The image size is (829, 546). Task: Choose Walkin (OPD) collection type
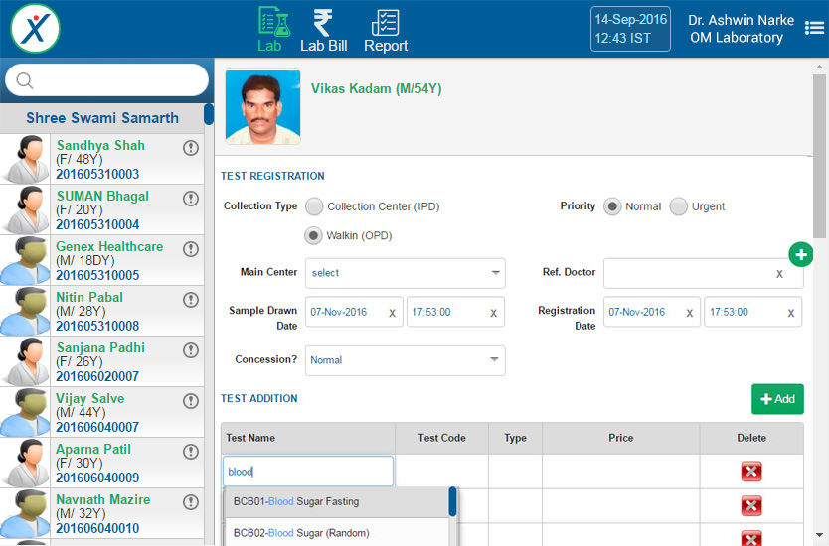click(314, 236)
